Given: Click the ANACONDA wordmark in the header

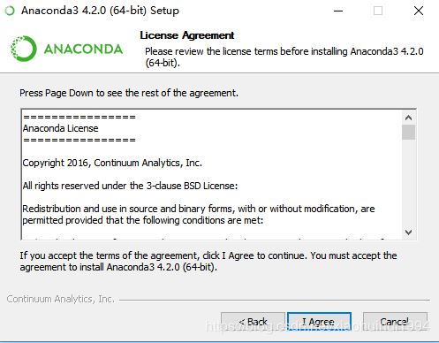Looking at the screenshot, I should coord(83,50).
